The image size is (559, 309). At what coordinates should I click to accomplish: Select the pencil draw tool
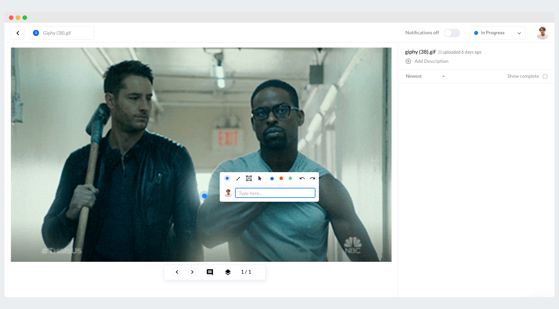pos(238,179)
